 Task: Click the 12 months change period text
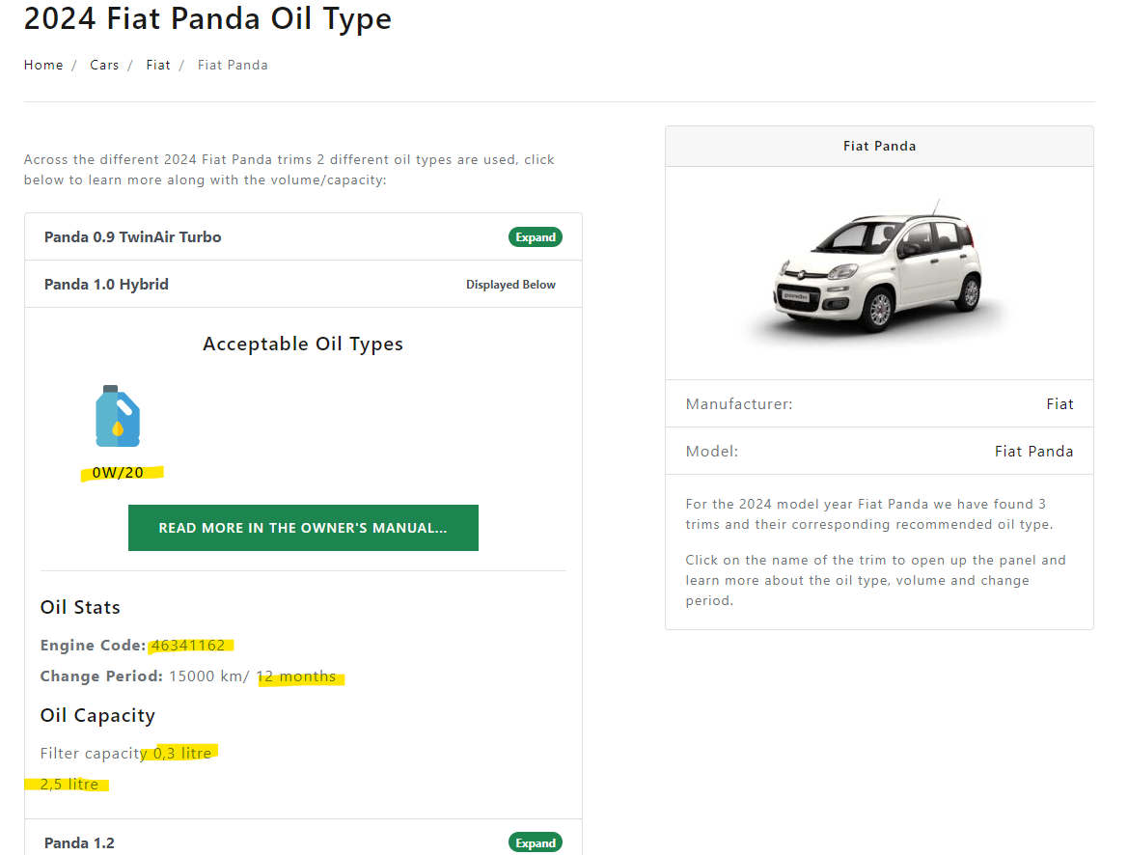click(x=296, y=676)
